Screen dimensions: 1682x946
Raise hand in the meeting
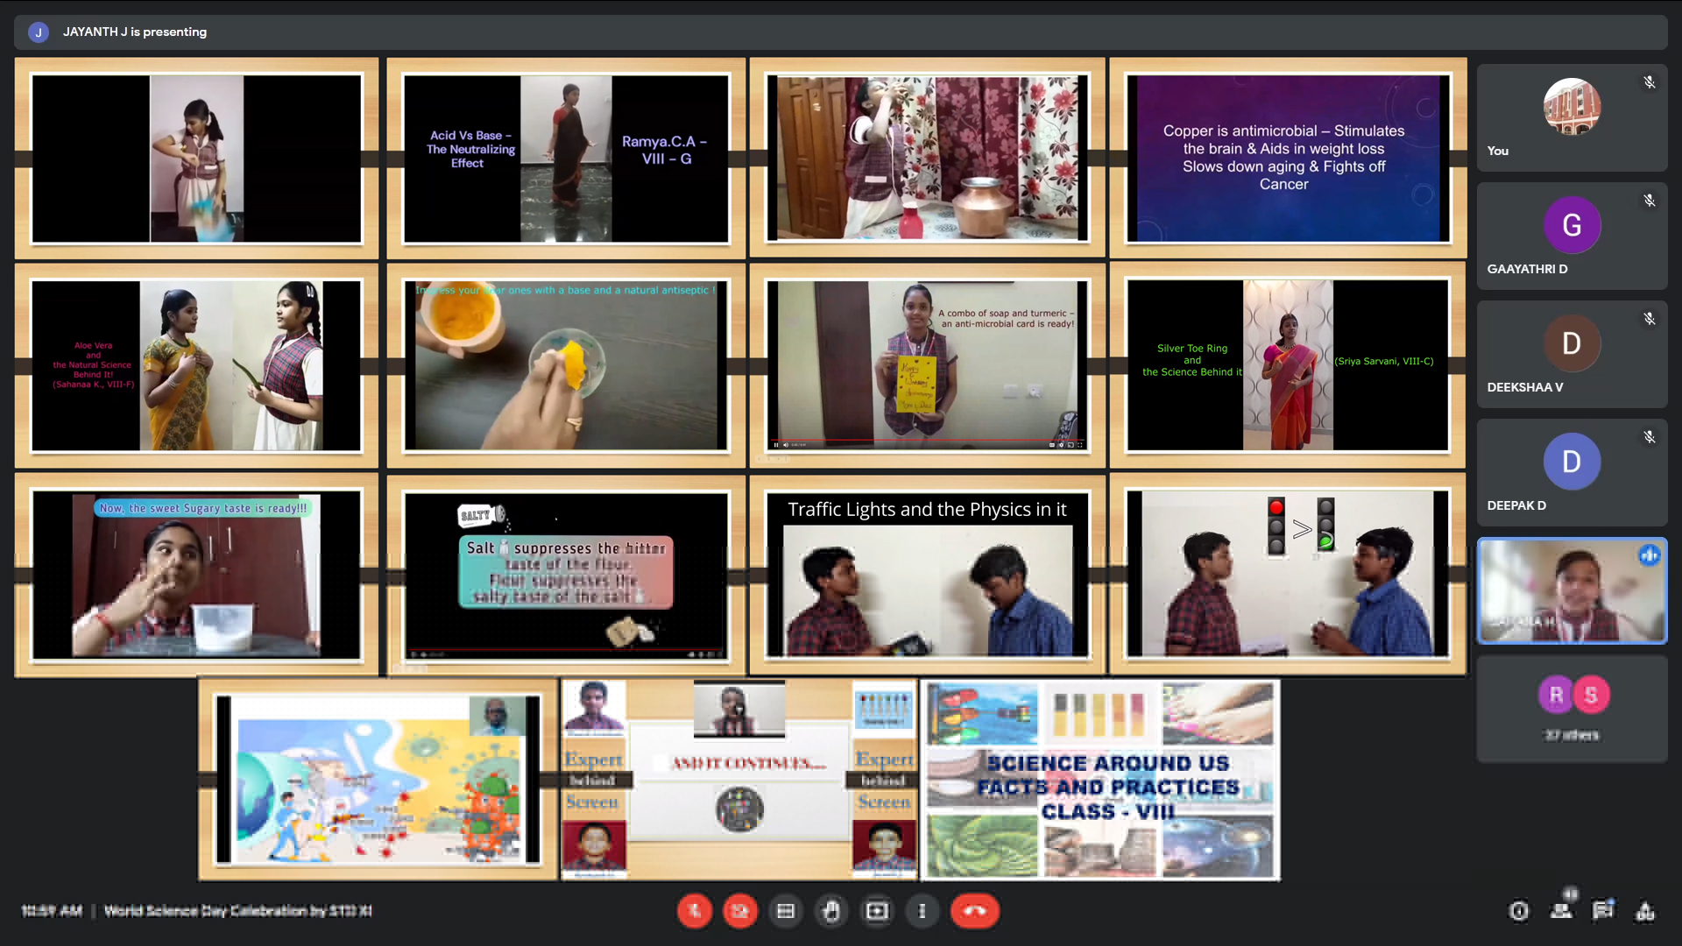click(830, 911)
